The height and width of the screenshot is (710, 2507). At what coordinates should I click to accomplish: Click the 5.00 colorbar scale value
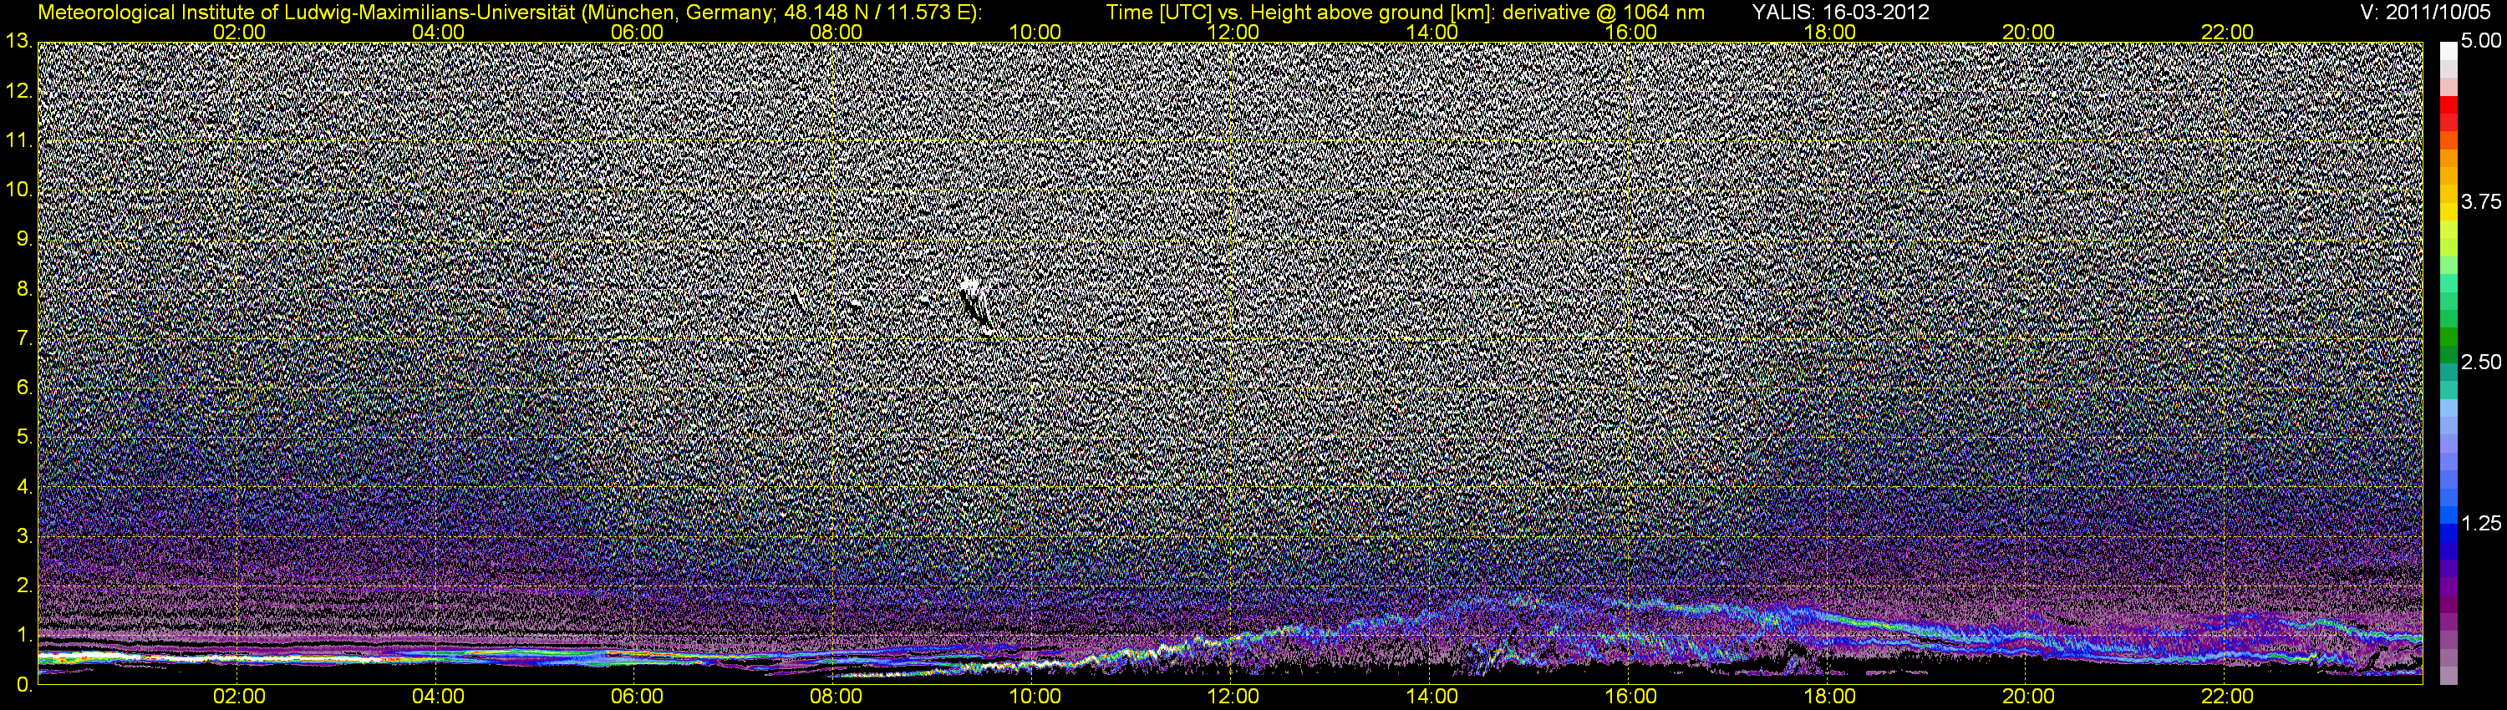point(2479,42)
